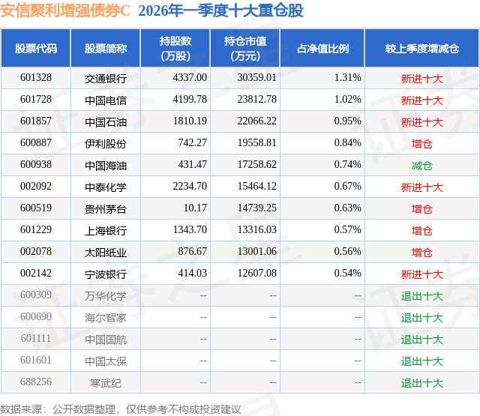
Task: Click stock name 宁波银行
Action: pos(106,274)
